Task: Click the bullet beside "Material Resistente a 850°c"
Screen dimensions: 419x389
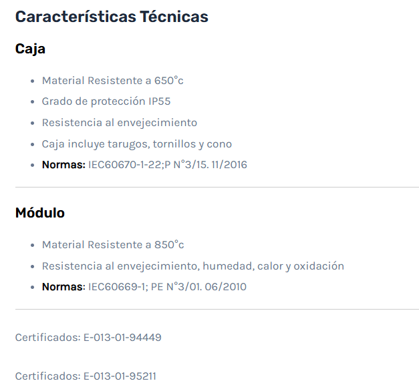Action: tap(33, 246)
